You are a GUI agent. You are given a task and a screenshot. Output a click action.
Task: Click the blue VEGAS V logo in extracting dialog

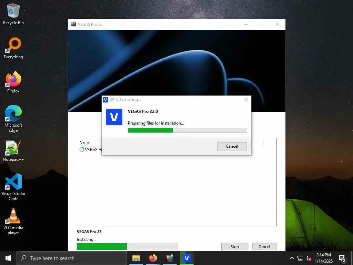tap(114, 117)
